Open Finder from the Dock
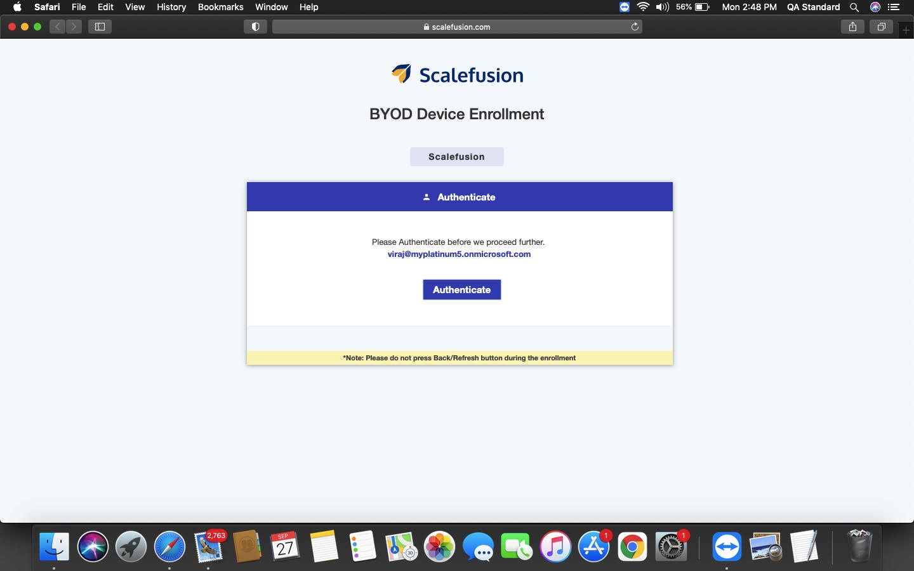This screenshot has width=914, height=571. pyautogui.click(x=54, y=546)
